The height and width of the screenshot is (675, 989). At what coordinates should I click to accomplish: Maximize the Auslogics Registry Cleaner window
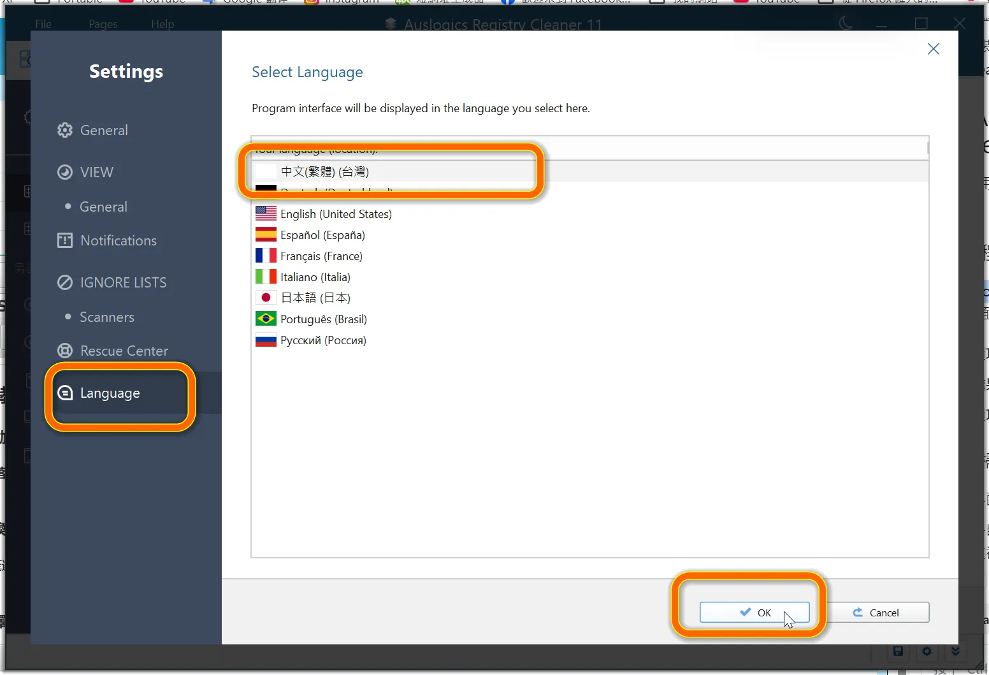[921, 24]
